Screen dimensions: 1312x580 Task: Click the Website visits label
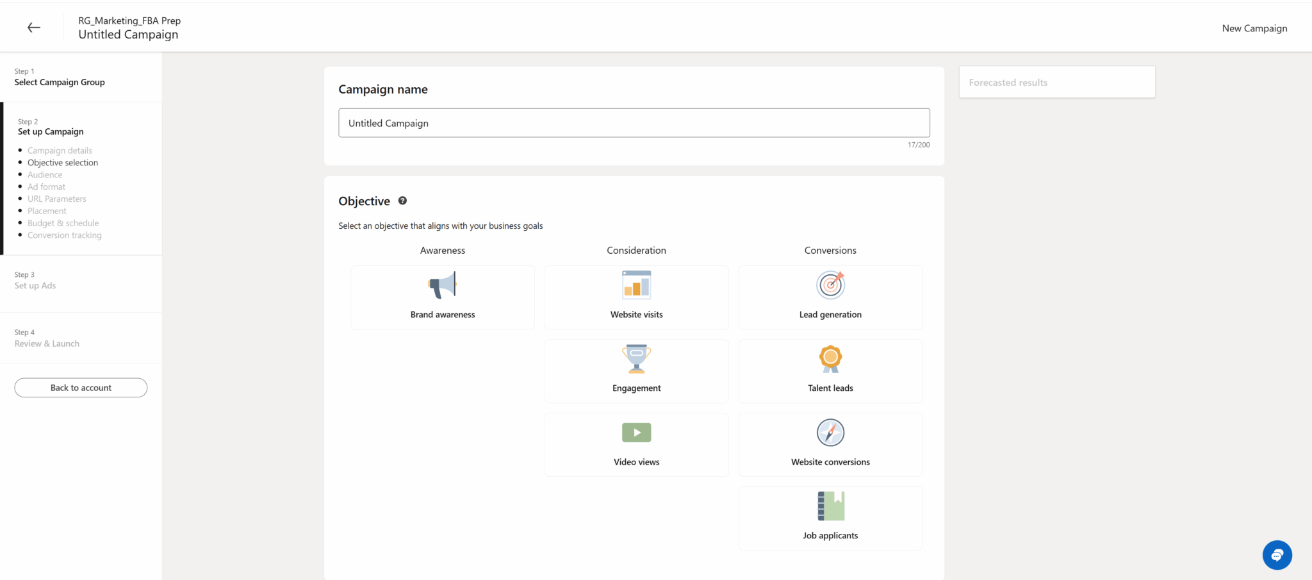pyautogui.click(x=637, y=315)
